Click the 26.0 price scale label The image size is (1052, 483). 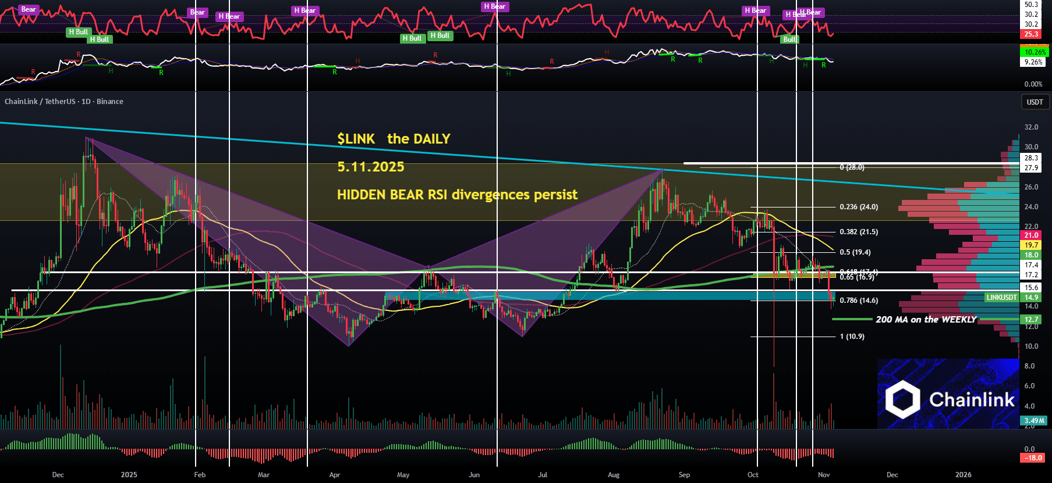click(1031, 187)
